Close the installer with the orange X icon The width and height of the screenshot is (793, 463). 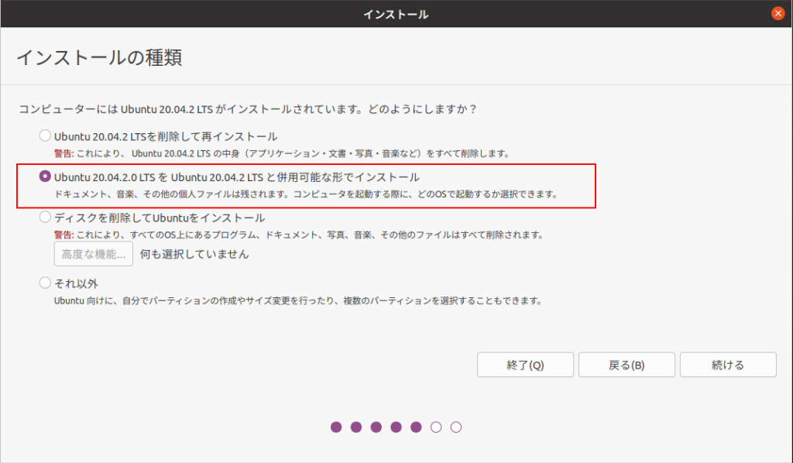tap(778, 14)
